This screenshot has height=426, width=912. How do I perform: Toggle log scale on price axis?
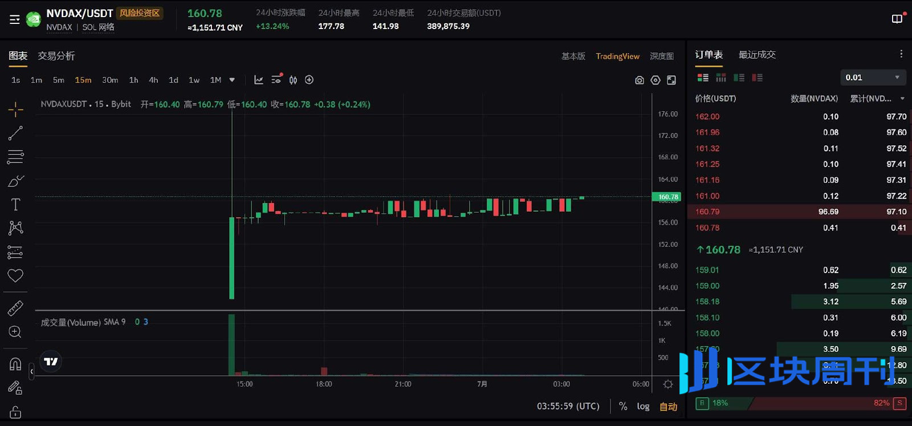643,406
